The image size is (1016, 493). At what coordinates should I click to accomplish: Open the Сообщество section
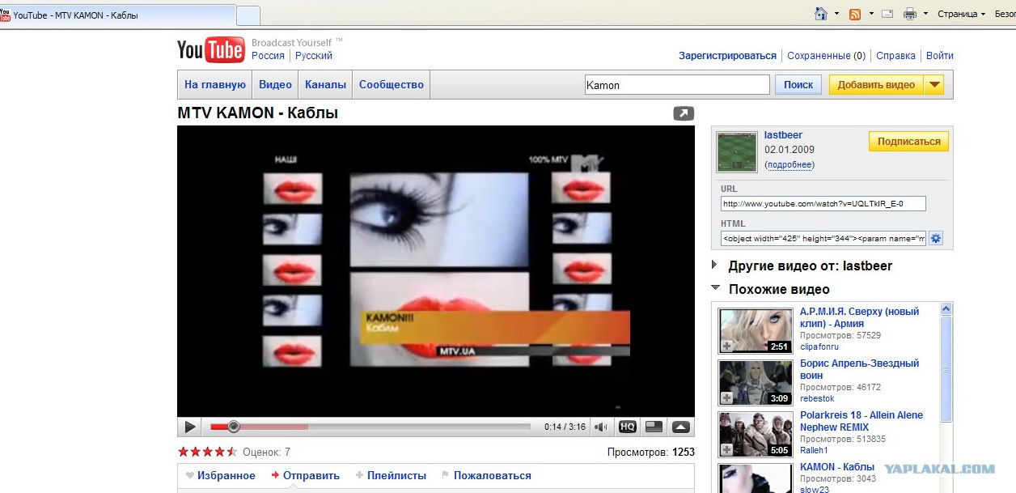click(392, 84)
